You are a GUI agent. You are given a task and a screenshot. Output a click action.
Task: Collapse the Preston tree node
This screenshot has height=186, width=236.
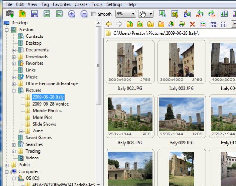click(x=7, y=30)
